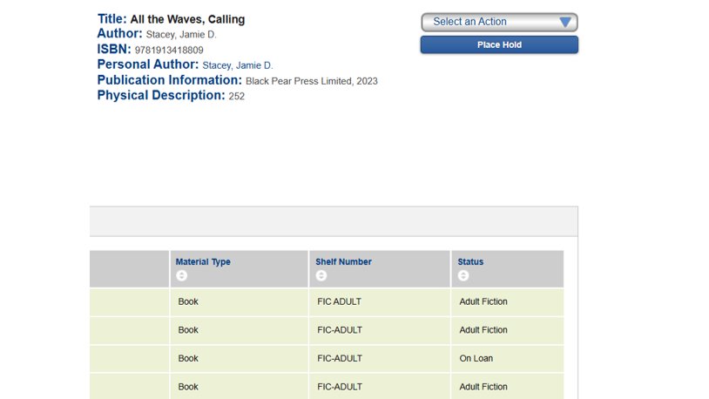This screenshot has width=709, height=399.
Task: Click Adult Fiction status in first row
Action: [483, 301]
